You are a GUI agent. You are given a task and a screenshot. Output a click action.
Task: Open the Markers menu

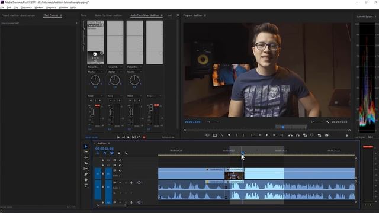pos(39,8)
